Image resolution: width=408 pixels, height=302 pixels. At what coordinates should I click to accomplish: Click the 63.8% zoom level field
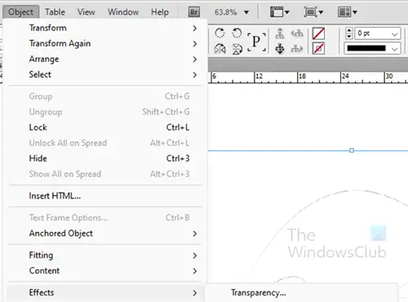[225, 12]
